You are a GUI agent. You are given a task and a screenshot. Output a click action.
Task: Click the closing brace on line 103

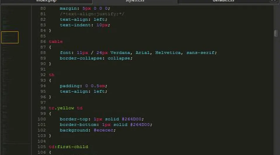click(x=50, y=136)
